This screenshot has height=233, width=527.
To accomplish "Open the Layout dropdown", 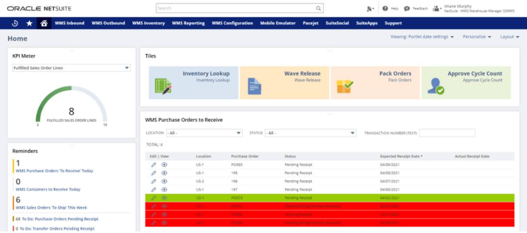I will point(510,37).
